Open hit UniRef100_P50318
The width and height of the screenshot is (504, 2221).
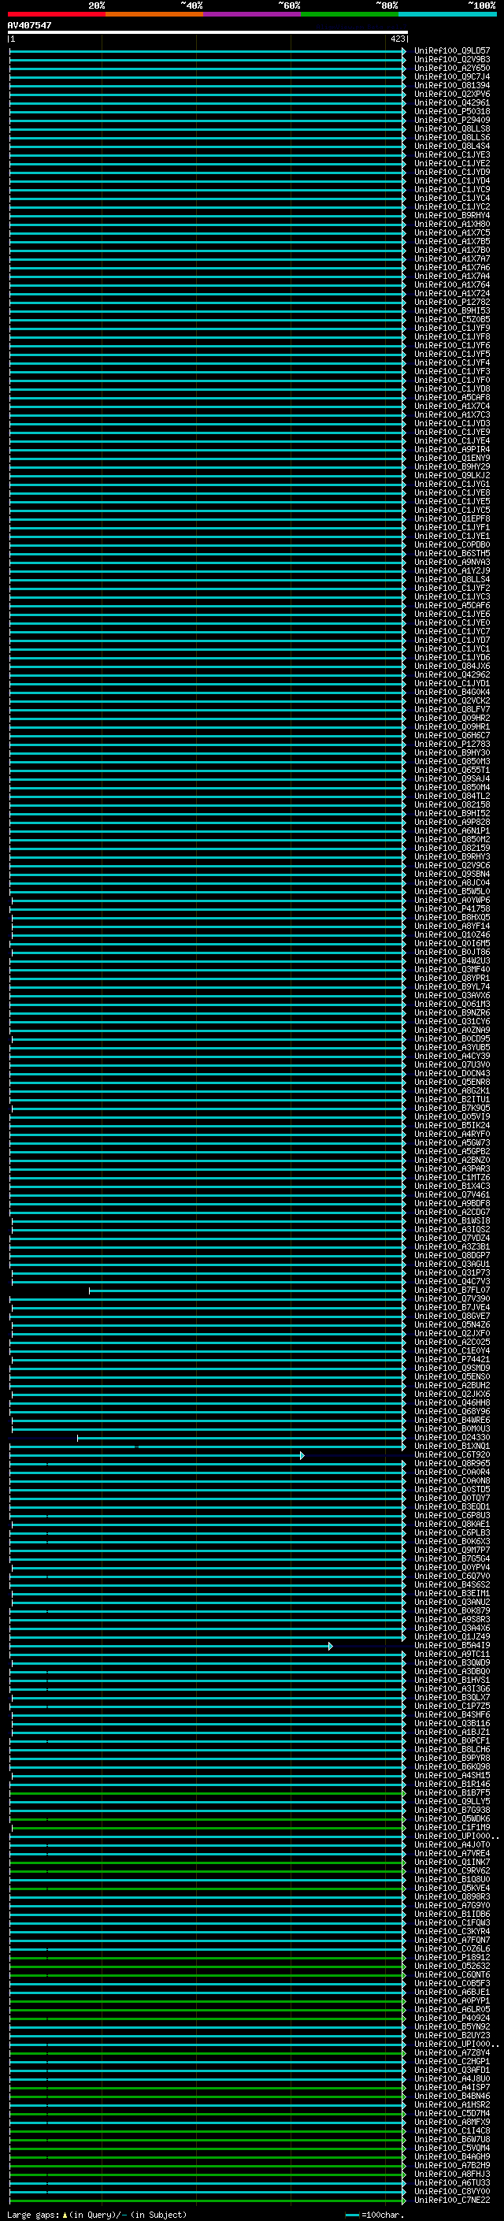pyautogui.click(x=451, y=111)
